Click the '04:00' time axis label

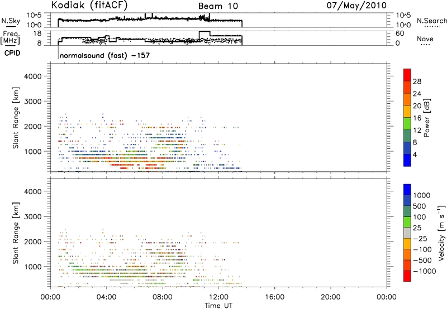[x=106, y=297]
